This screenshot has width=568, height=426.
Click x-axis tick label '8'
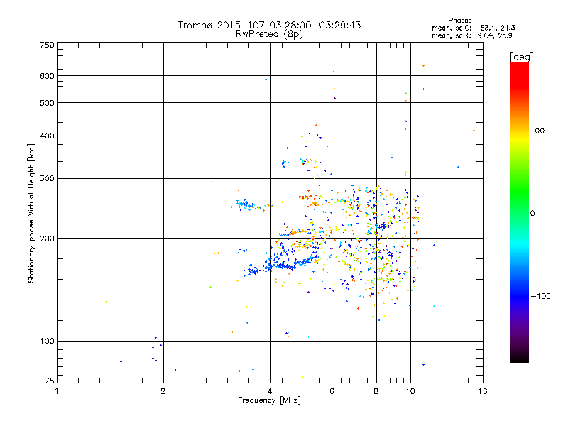[x=376, y=391]
